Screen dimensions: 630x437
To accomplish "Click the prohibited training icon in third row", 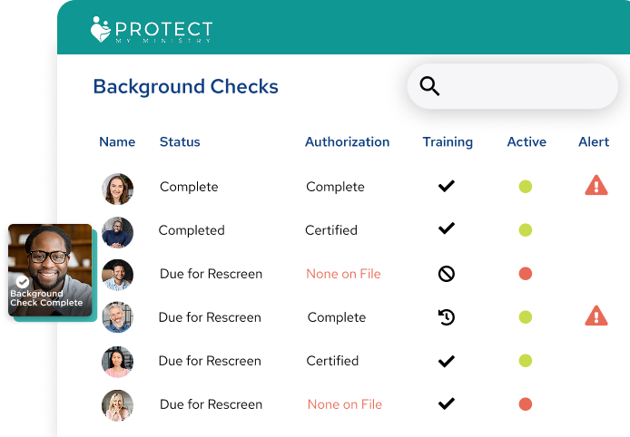I will [x=447, y=274].
